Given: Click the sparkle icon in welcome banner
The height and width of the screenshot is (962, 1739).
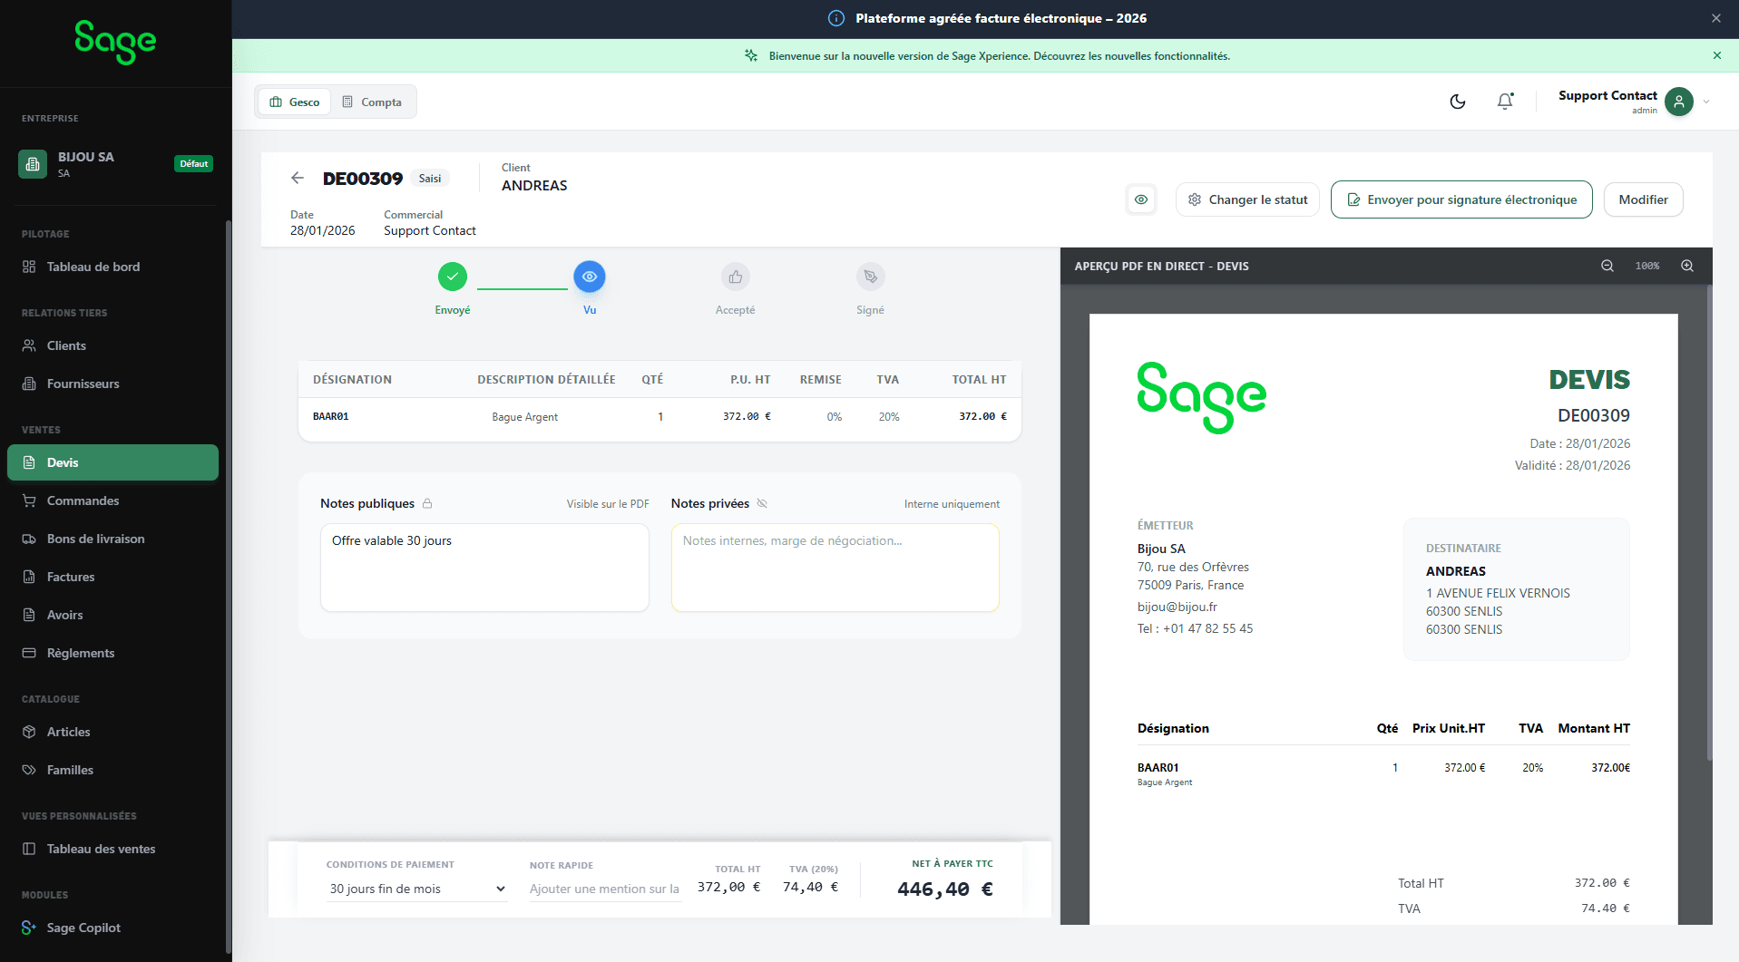Looking at the screenshot, I should (751, 55).
